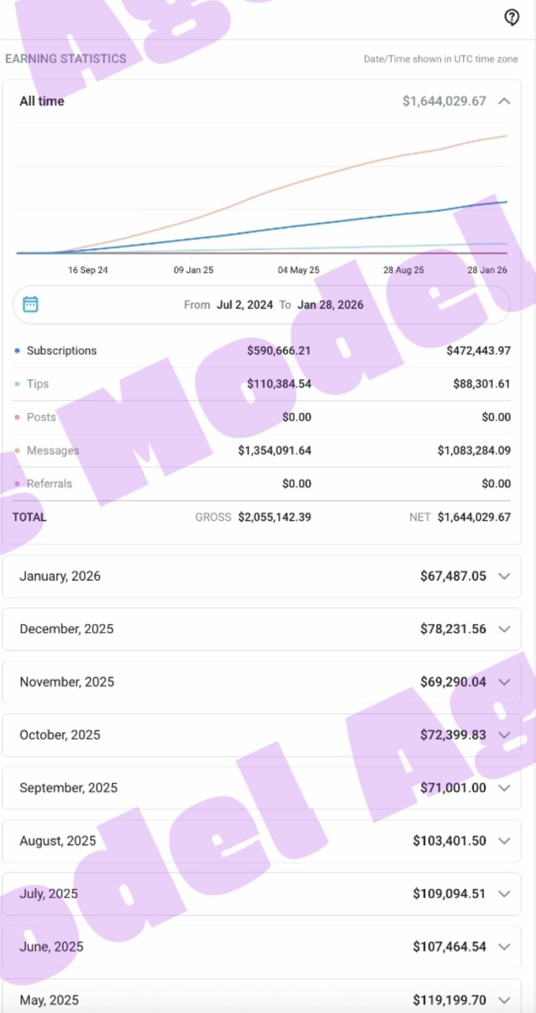Collapse the All time statistics section
This screenshot has width=536, height=1013.
pyautogui.click(x=504, y=101)
